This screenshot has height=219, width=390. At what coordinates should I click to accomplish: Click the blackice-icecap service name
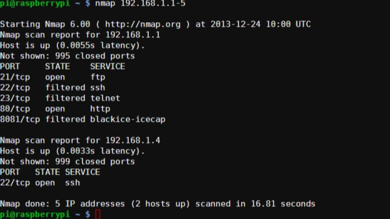[x=128, y=119]
